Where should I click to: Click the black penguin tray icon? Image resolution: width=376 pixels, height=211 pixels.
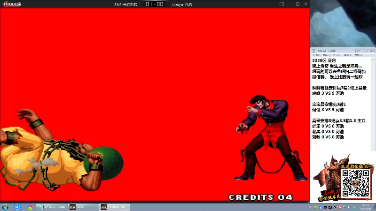(x=335, y=207)
